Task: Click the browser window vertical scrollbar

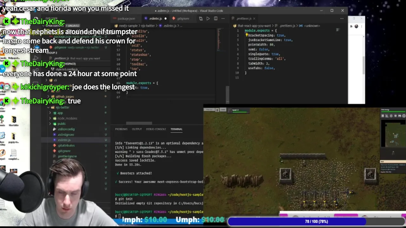Action: click(363, 65)
